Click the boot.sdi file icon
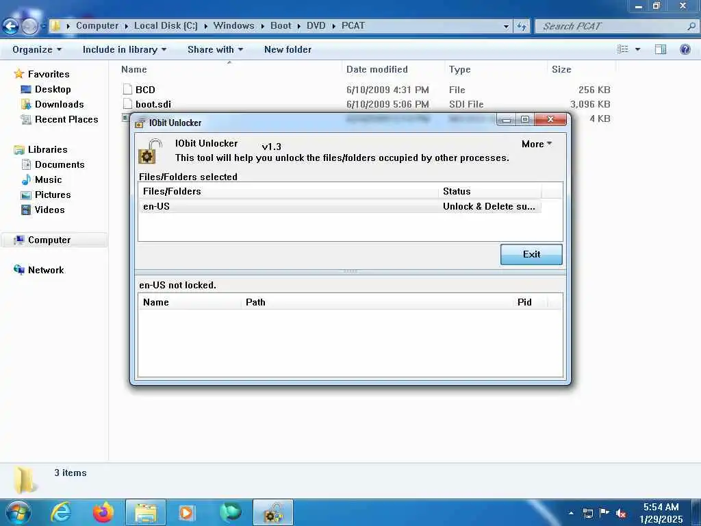The height and width of the screenshot is (526, 701). coord(127,104)
